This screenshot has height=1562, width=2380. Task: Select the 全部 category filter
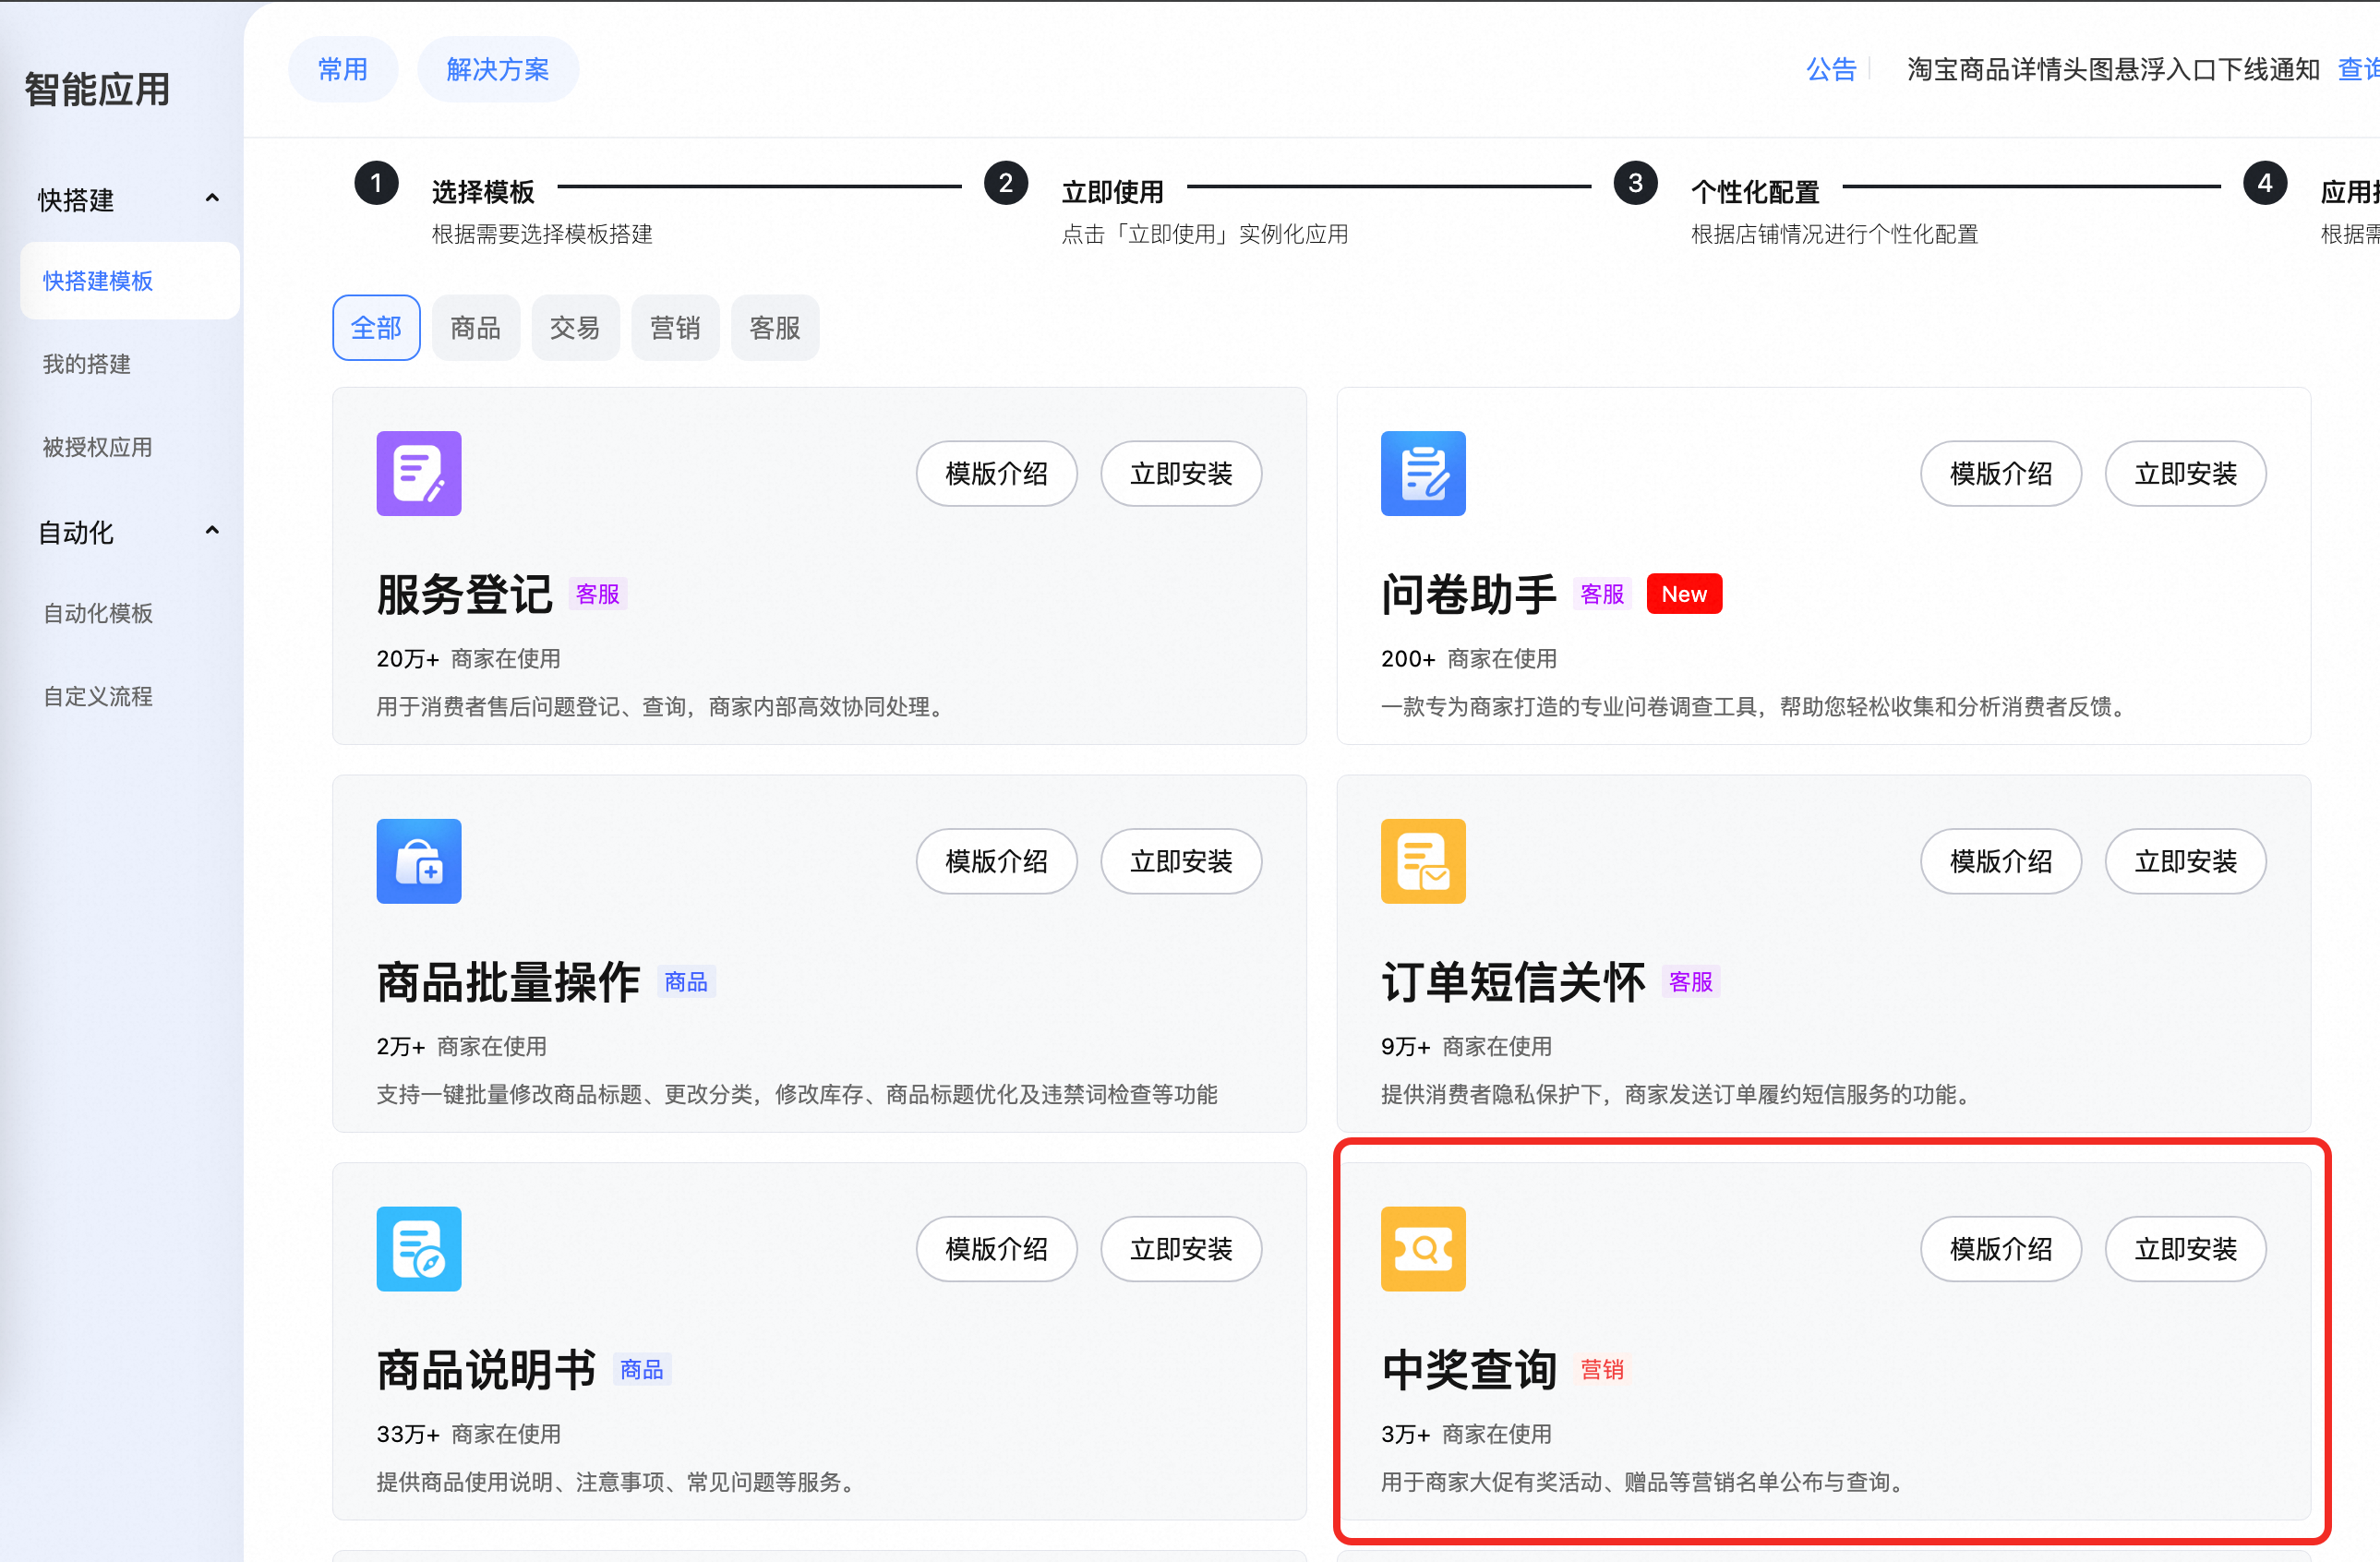376,328
